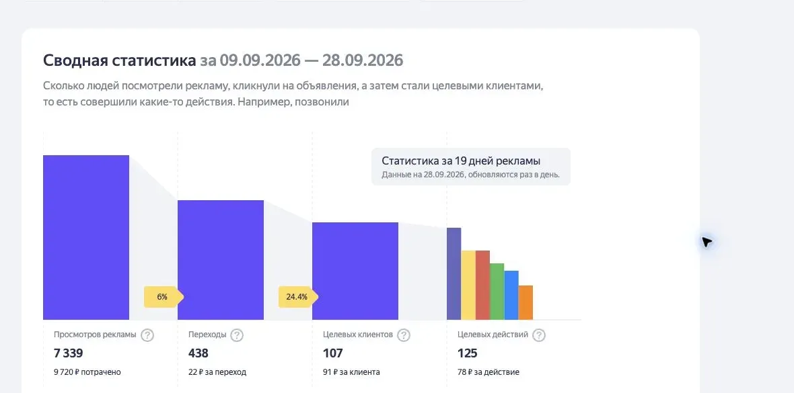The width and height of the screenshot is (794, 393).
Task: Click the date range 09.09.2026 — 28.09.2026
Action: click(x=312, y=60)
